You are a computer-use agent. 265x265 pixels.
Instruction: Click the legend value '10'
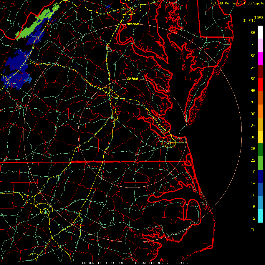(x=253, y=195)
